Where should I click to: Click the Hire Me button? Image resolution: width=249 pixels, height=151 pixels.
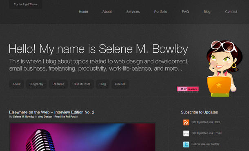pos(120,84)
